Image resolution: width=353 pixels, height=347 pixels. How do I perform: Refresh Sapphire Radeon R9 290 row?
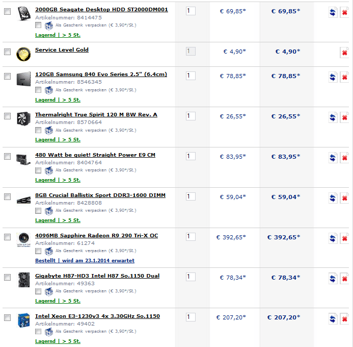tap(333, 238)
